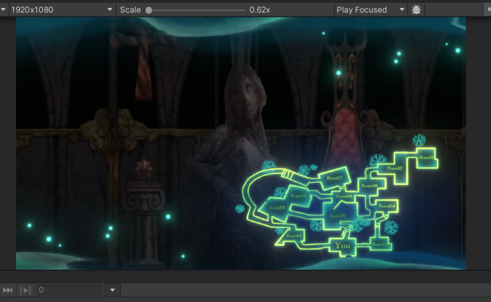
Task: Open the display dropdown arrow at far left
Action: coord(3,10)
